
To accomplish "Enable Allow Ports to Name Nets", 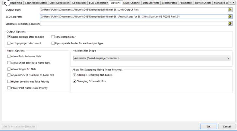I will 9,57.
